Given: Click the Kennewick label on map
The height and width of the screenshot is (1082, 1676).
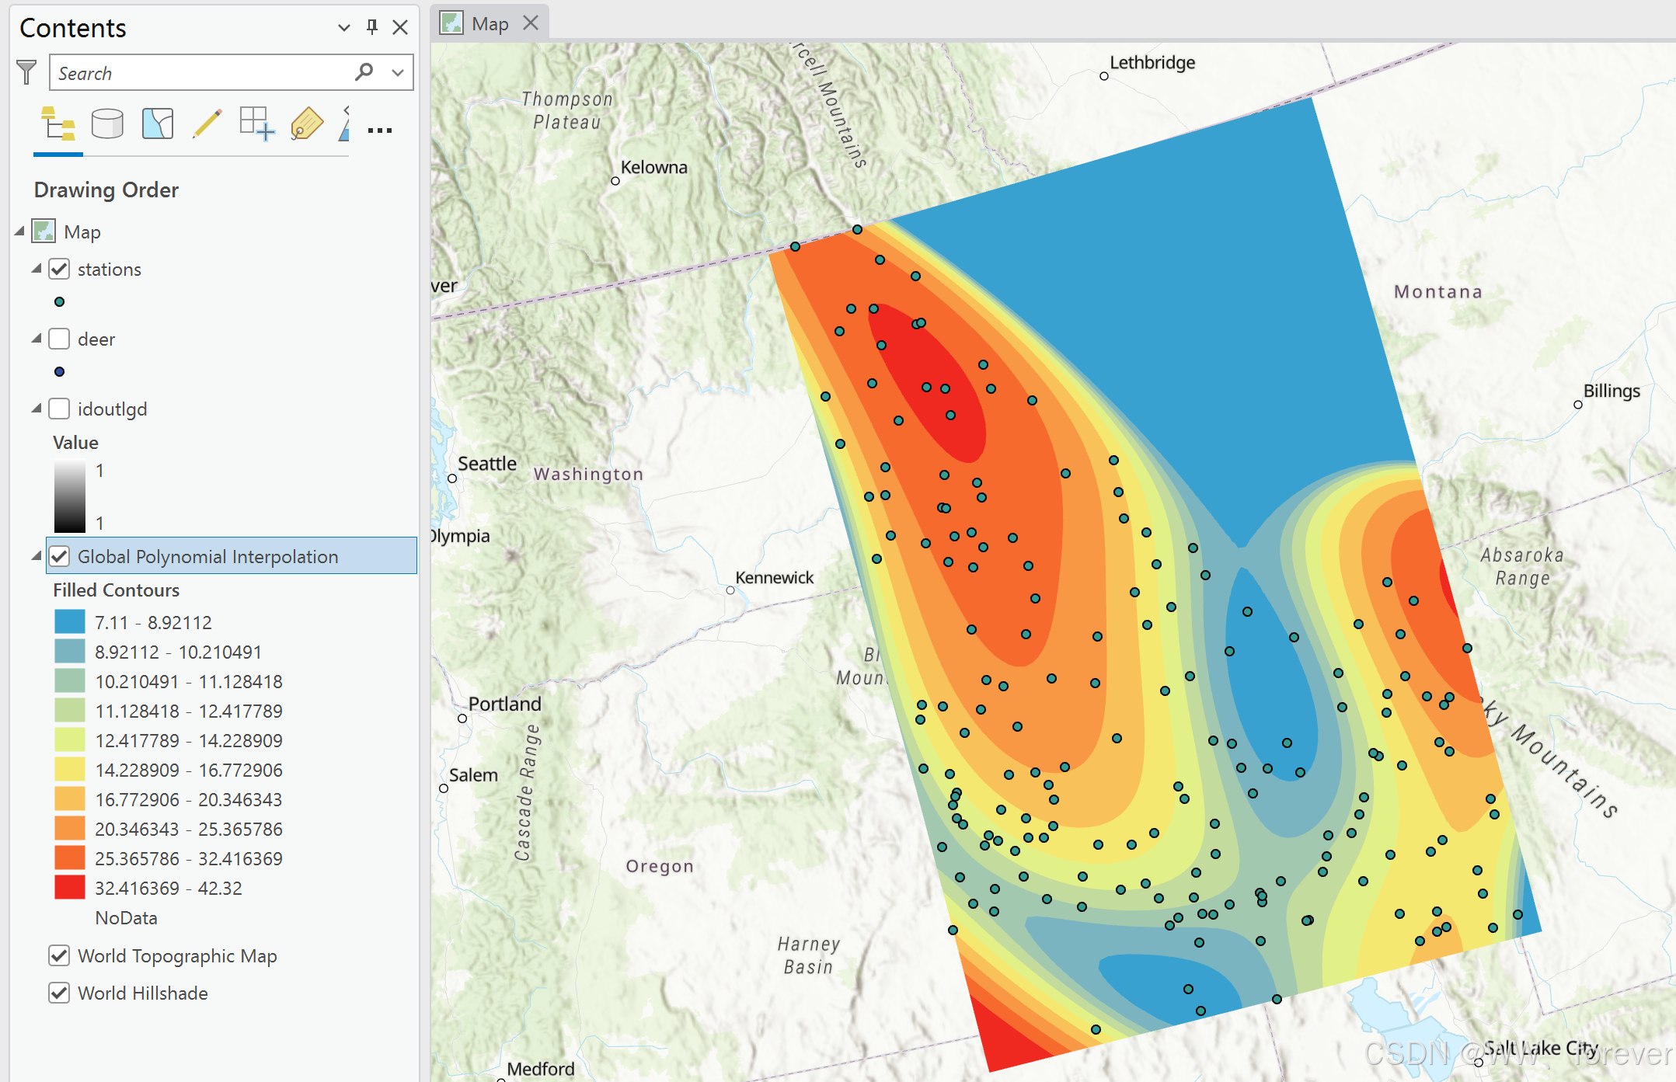Looking at the screenshot, I should click(x=775, y=577).
